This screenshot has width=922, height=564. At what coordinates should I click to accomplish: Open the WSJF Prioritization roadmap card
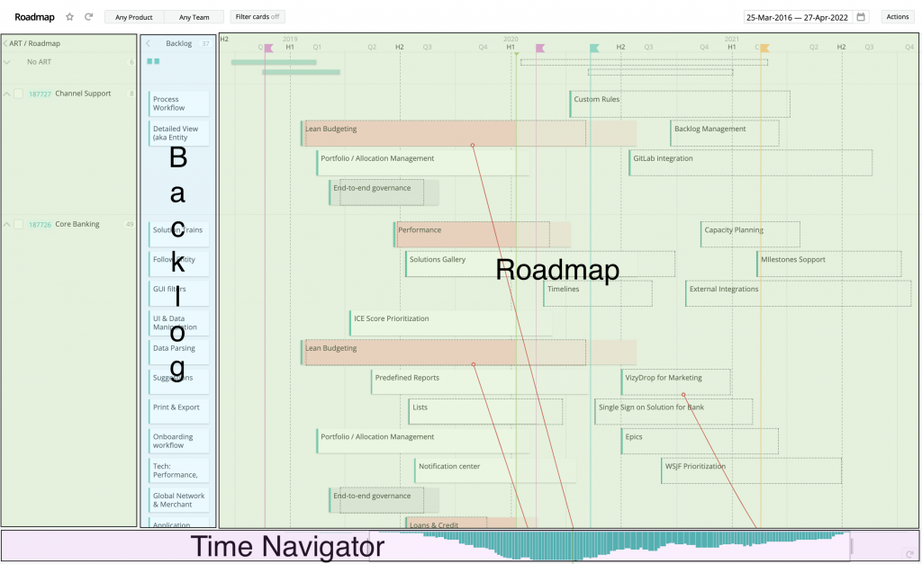pos(751,470)
